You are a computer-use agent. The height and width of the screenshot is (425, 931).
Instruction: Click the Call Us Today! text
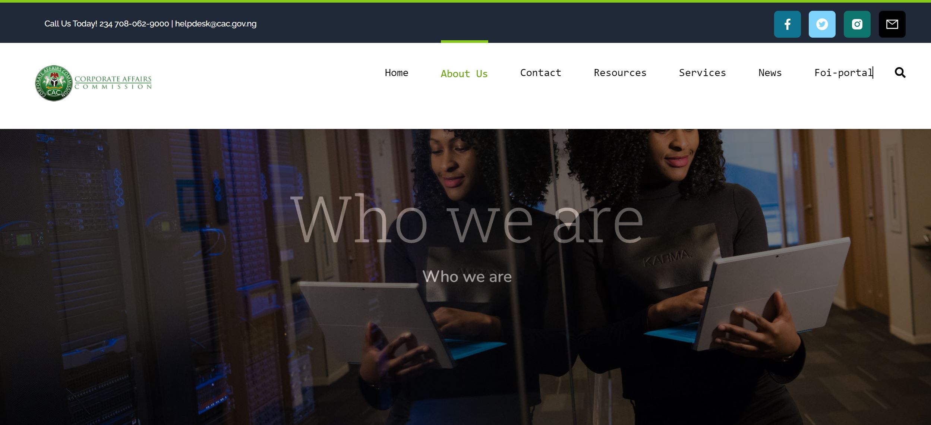click(x=71, y=24)
